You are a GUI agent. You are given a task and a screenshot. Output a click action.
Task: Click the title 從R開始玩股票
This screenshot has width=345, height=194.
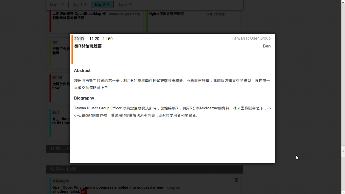[x=88, y=46]
